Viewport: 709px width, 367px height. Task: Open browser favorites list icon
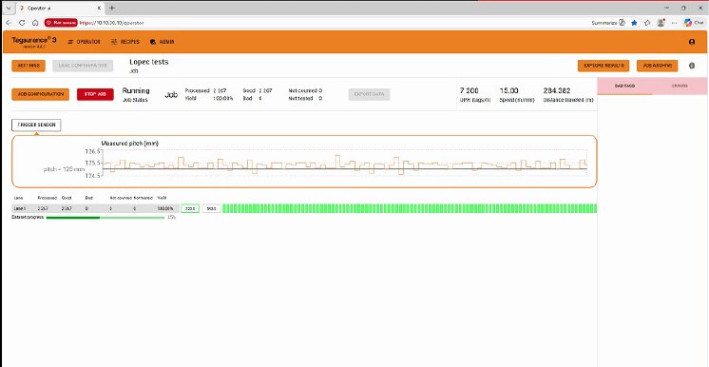point(647,23)
